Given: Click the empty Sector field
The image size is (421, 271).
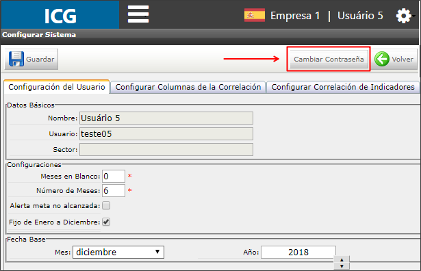Looking at the screenshot, I should pyautogui.click(x=166, y=149).
